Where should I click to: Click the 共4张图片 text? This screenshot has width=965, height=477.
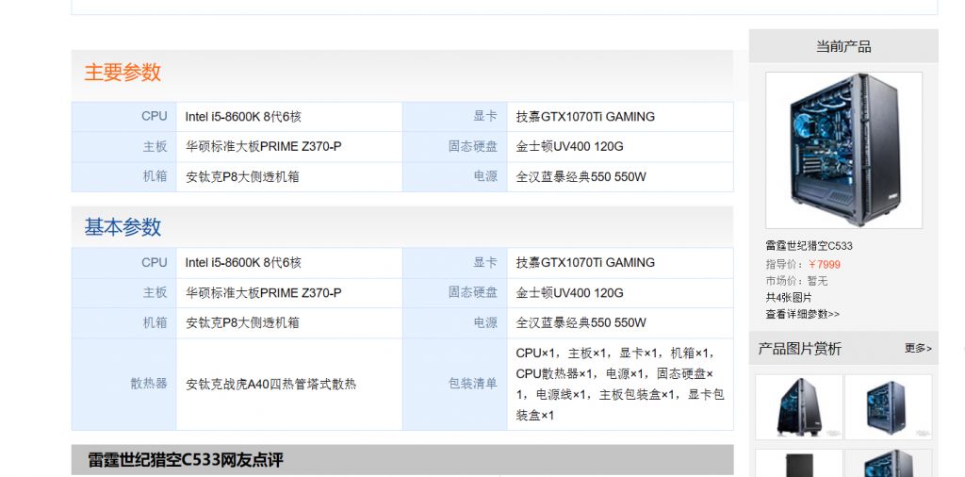pyautogui.click(x=789, y=298)
